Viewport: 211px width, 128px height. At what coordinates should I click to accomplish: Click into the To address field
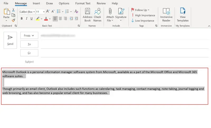(x=124, y=44)
